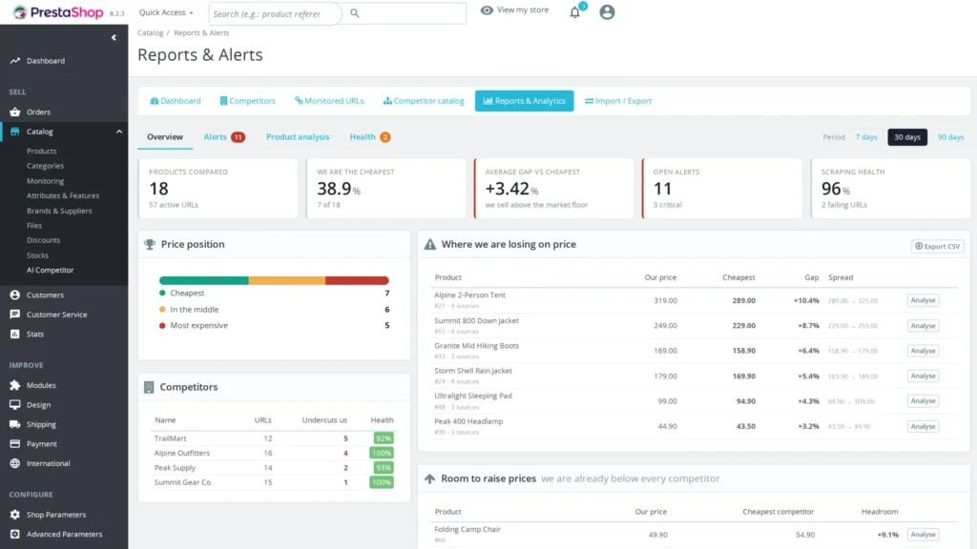This screenshot has width=977, height=549.
Task: Open the notifications bell
Action: pos(574,12)
